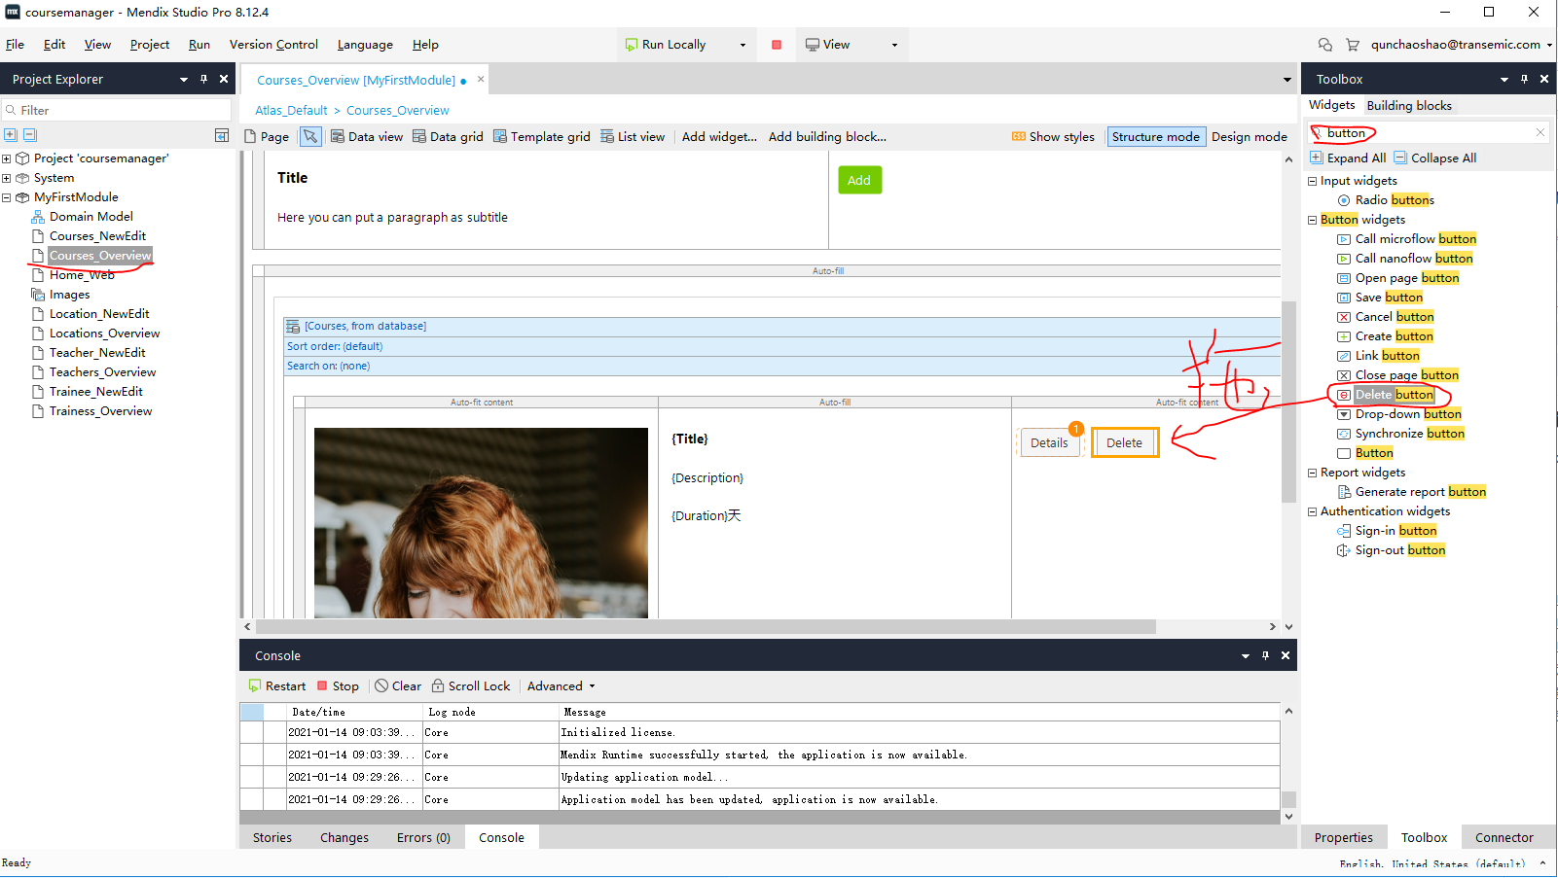
Task: Switch to the Properties tab
Action: 1344,837
